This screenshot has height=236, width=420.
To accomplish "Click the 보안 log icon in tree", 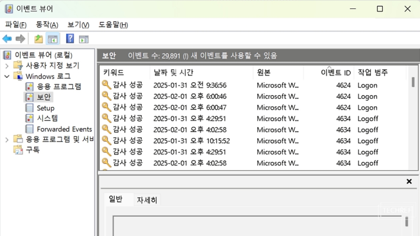I will pyautogui.click(x=30, y=97).
